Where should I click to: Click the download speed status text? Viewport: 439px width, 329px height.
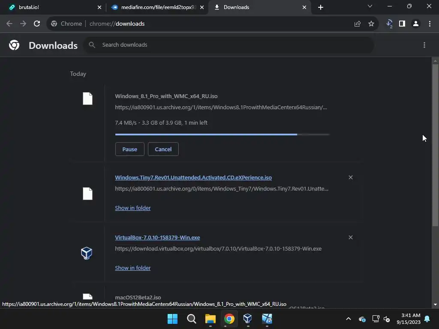click(161, 123)
